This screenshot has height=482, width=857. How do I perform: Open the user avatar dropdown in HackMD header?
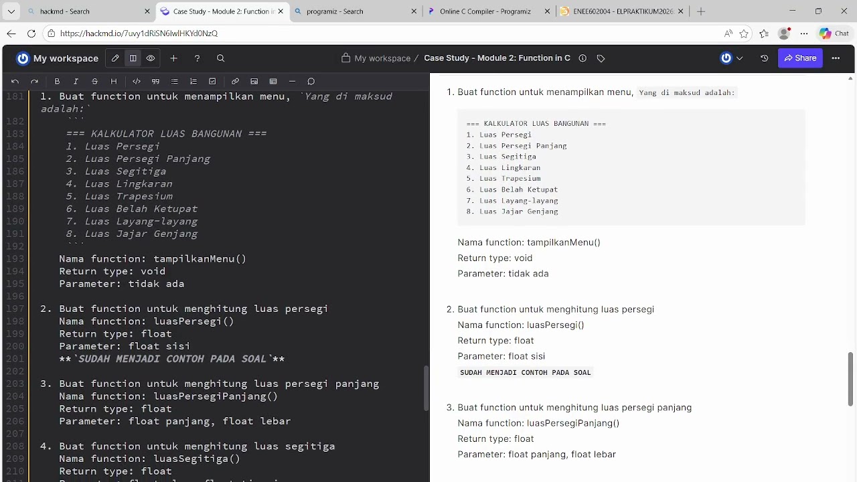pos(731,58)
